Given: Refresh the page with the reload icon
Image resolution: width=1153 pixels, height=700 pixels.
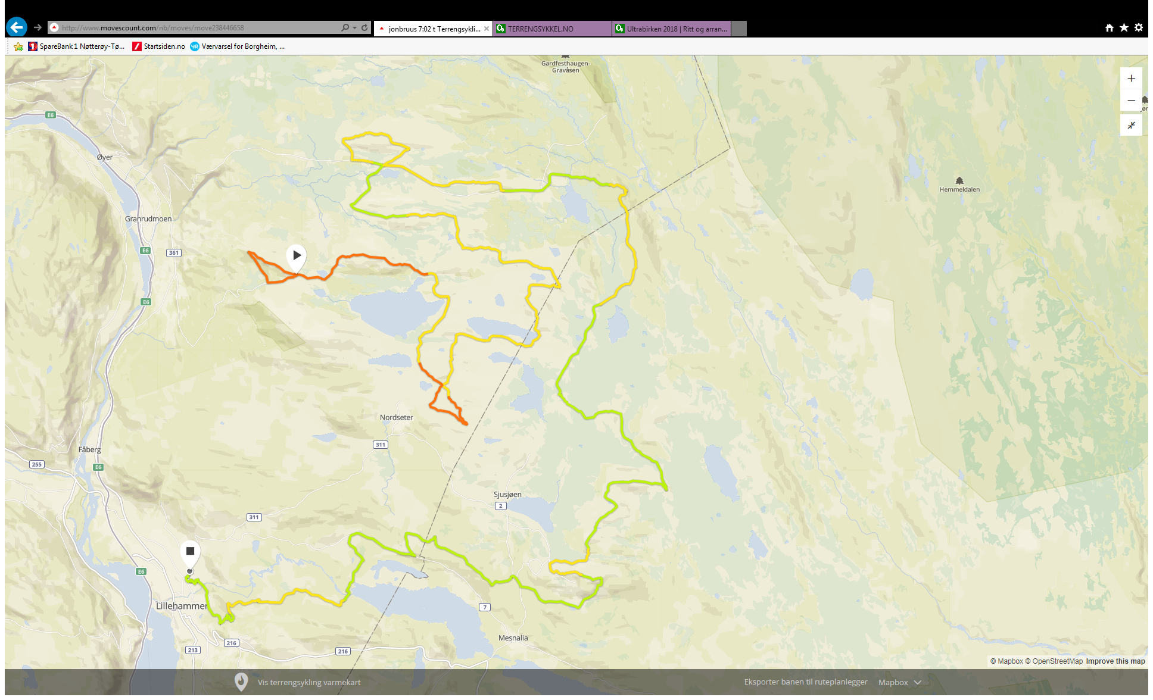Looking at the screenshot, I should coord(364,27).
